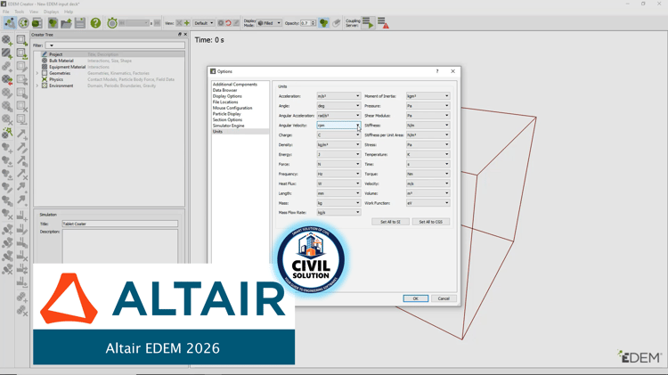Select Project row in Creator Tree
668x375 pixels.
click(109, 54)
